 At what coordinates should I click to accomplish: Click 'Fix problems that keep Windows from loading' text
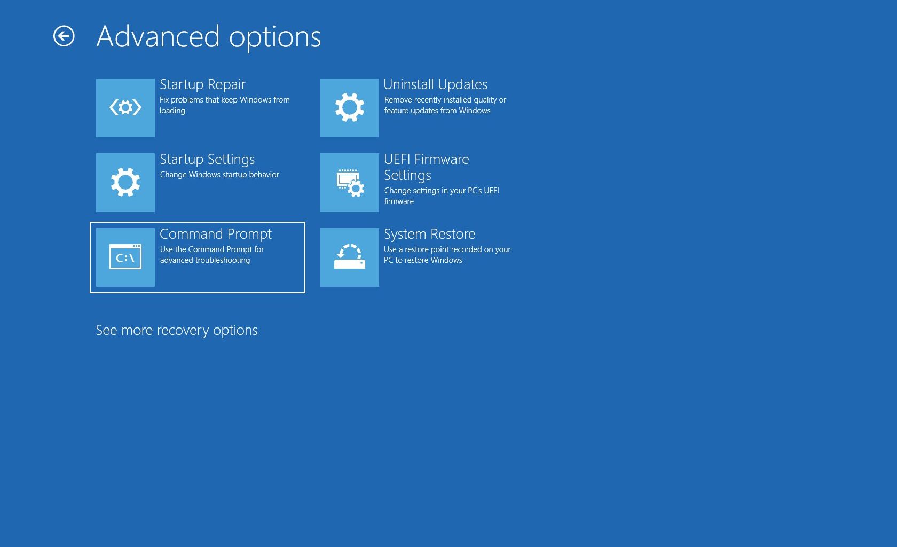click(x=225, y=105)
